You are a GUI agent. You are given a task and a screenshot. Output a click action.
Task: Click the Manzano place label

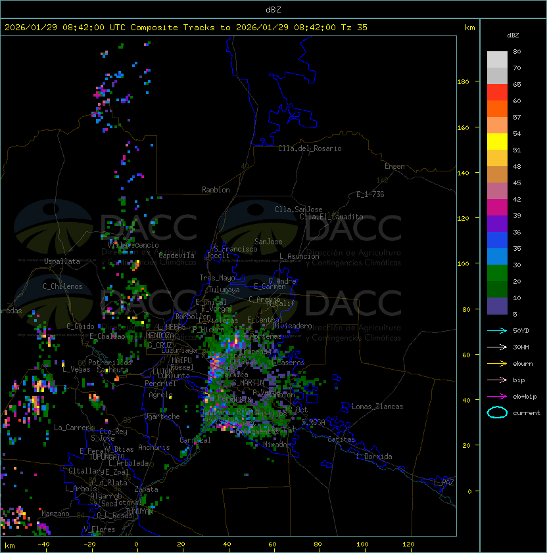pyautogui.click(x=55, y=514)
